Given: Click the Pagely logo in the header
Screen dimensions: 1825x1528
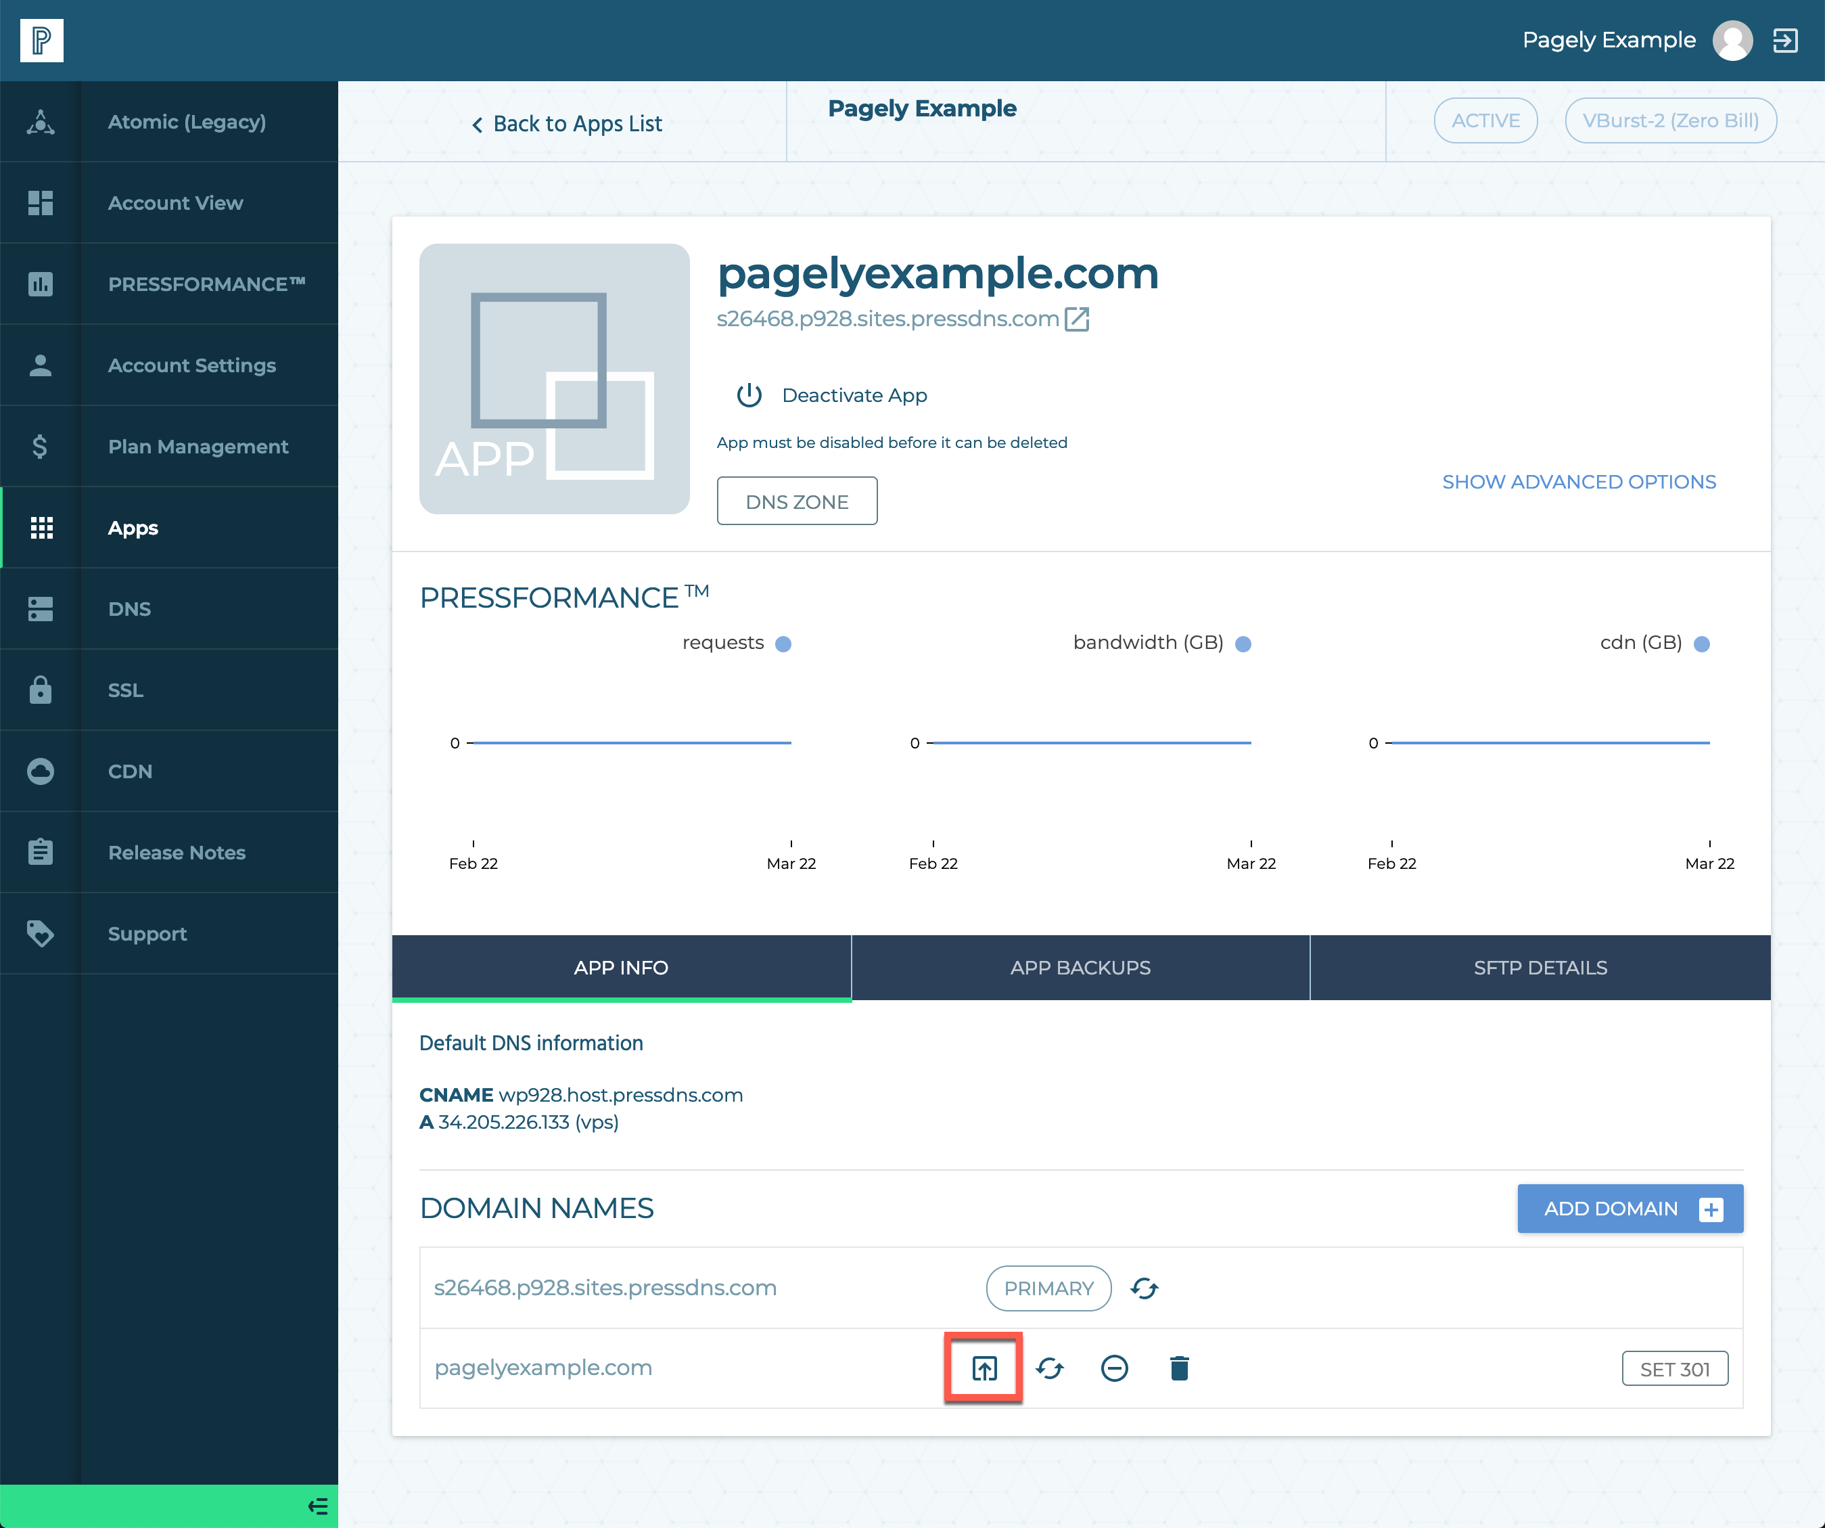Looking at the screenshot, I should coord(41,40).
